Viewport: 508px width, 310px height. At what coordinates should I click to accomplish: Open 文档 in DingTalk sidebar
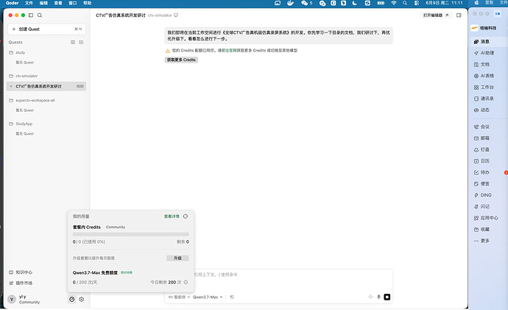[482, 65]
